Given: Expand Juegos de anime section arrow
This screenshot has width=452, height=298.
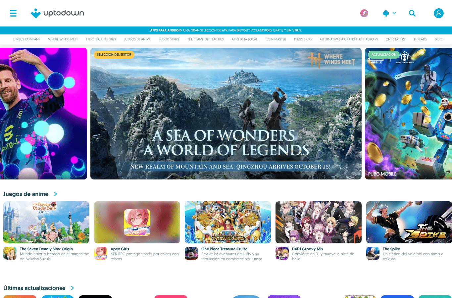Looking at the screenshot, I should [x=55, y=194].
